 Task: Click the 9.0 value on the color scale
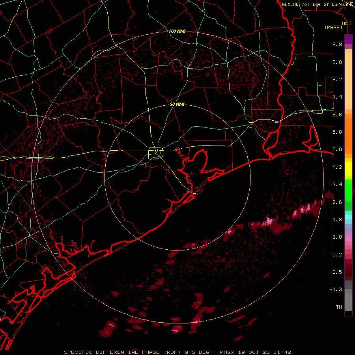337,62
